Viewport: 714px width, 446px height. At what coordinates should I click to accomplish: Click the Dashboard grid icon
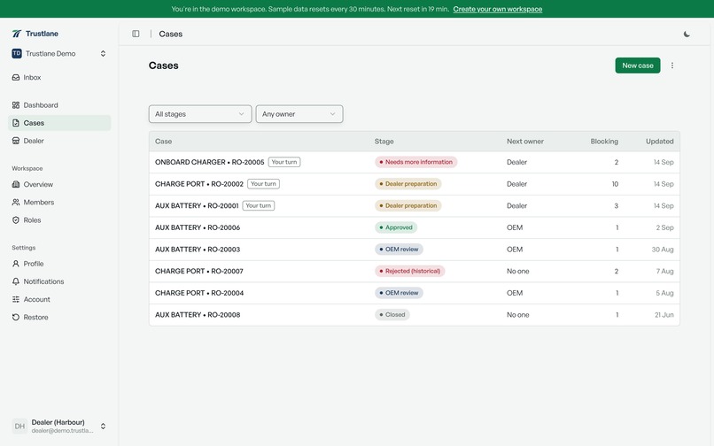point(16,105)
